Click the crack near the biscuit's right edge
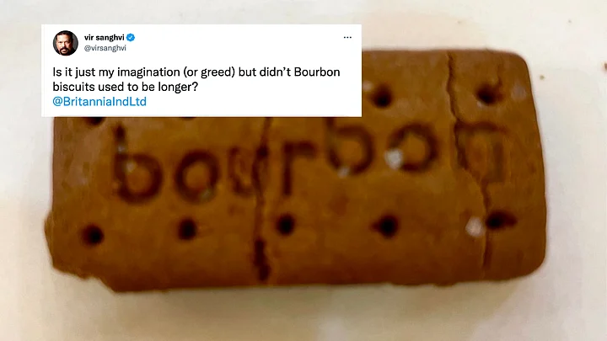Viewport: 607px width, 341px height. point(470,163)
